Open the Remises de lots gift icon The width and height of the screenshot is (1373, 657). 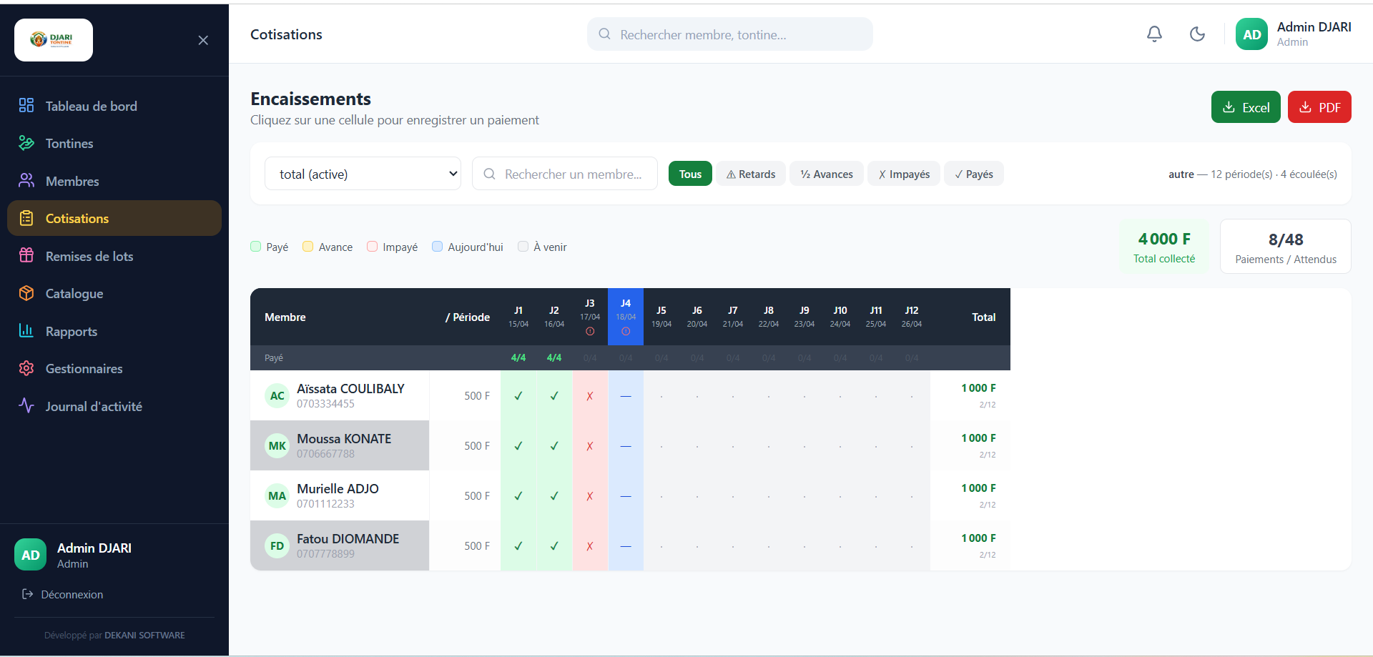tap(26, 255)
